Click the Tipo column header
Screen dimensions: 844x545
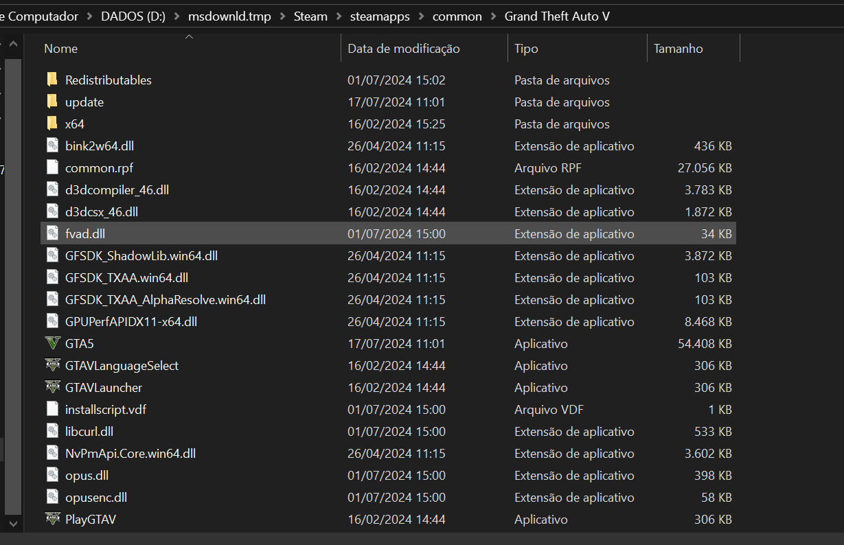526,49
